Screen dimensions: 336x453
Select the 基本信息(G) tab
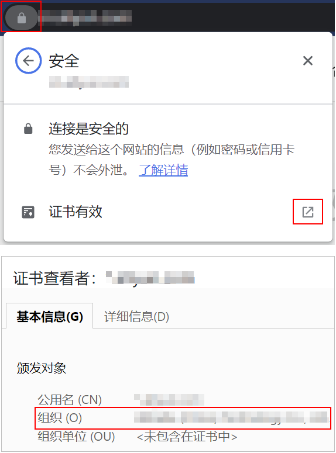(x=50, y=316)
